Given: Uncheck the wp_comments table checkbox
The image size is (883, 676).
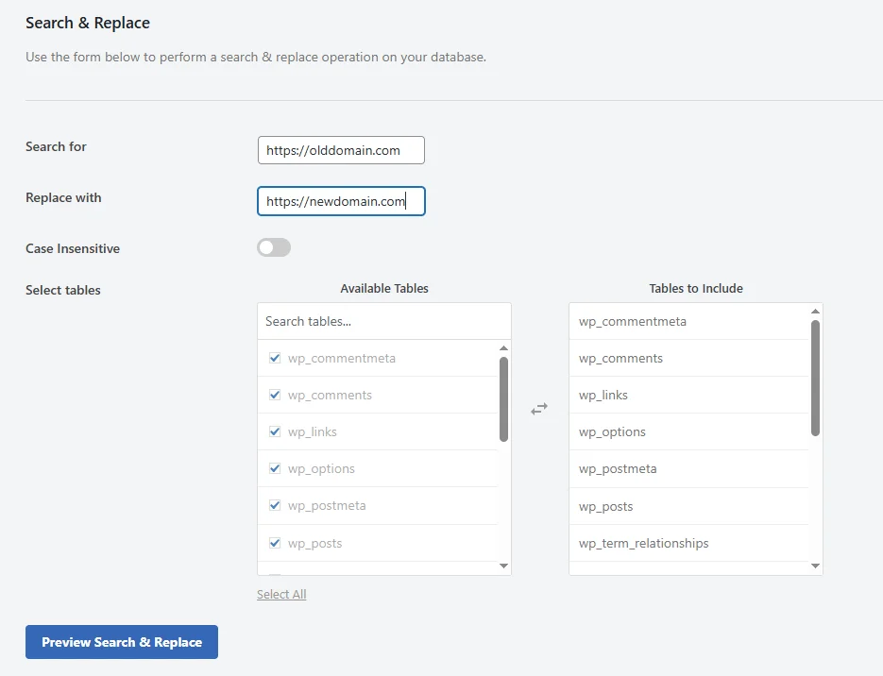Looking at the screenshot, I should point(274,395).
